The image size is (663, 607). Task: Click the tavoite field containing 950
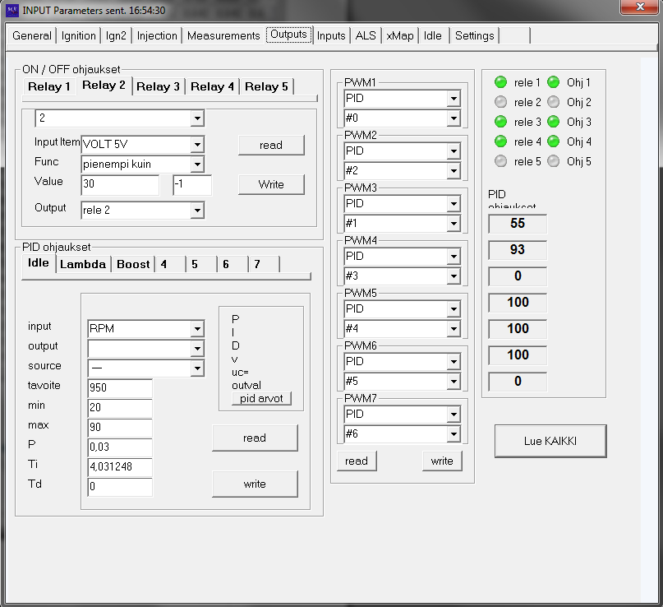[120, 387]
